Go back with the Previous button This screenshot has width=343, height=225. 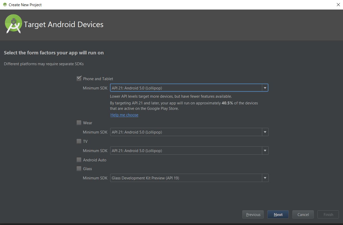tap(253, 214)
